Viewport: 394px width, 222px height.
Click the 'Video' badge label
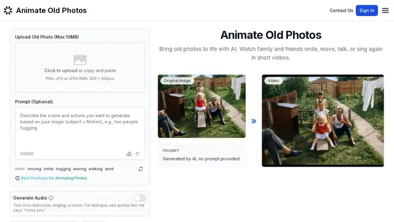point(273,81)
